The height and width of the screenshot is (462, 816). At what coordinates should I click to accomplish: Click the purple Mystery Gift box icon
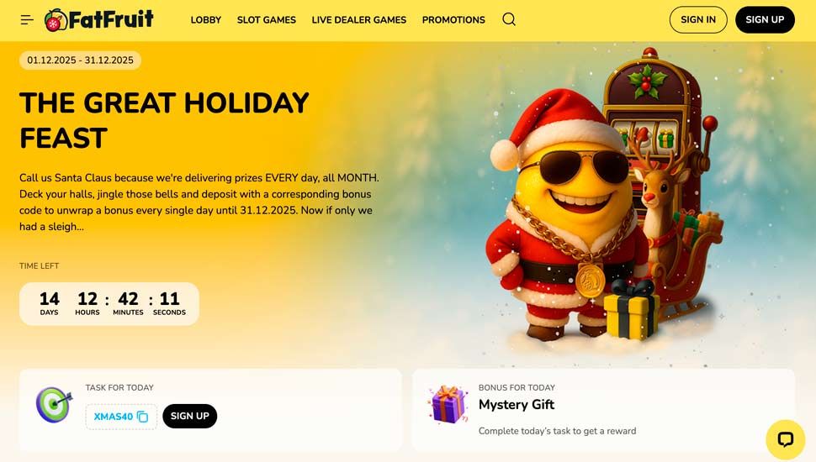coord(448,404)
